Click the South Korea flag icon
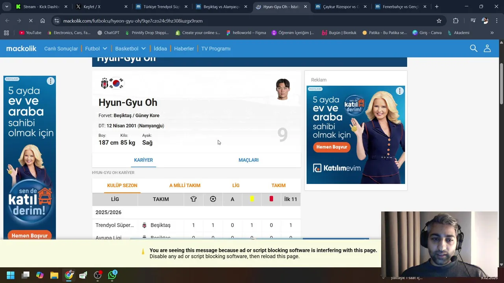This screenshot has width=504, height=283. [x=116, y=83]
